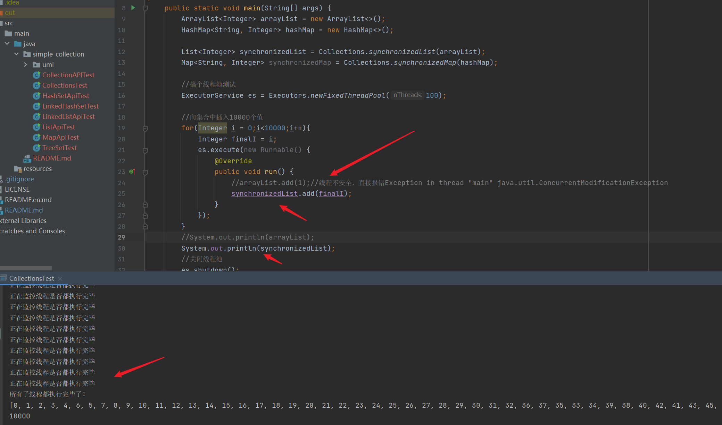
Task: Toggle code fold marker at line 19 for-loop
Action: 145,129
